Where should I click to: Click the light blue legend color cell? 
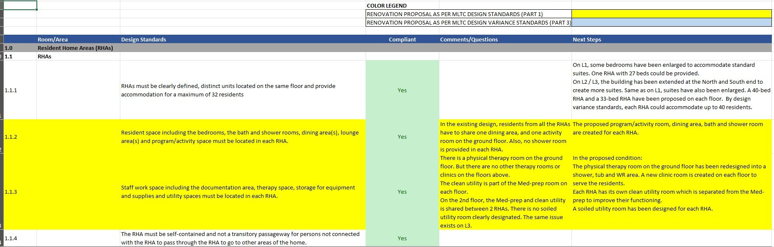click(671, 22)
